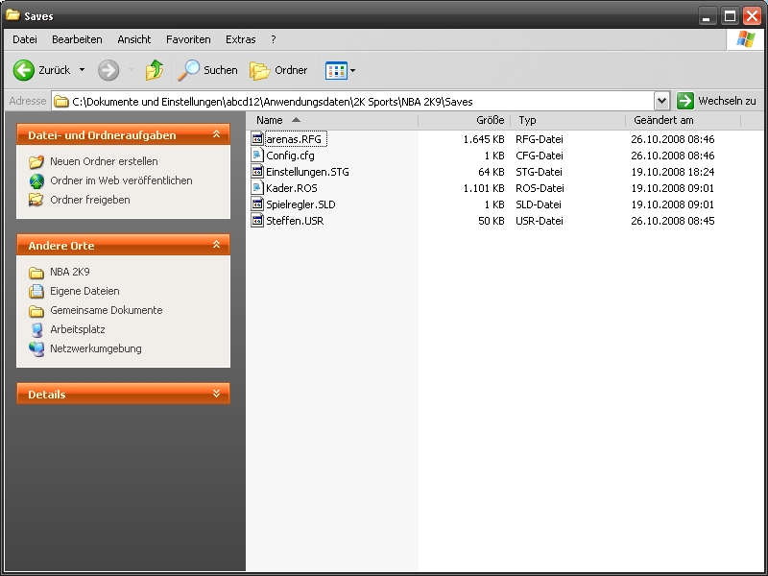This screenshot has width=768, height=576.
Task: Click the Kader.ROS file name
Action: (x=292, y=188)
